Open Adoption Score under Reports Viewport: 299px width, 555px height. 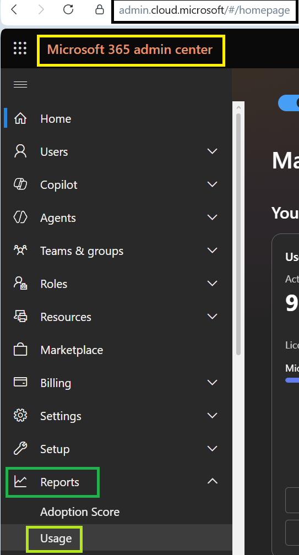point(80,512)
